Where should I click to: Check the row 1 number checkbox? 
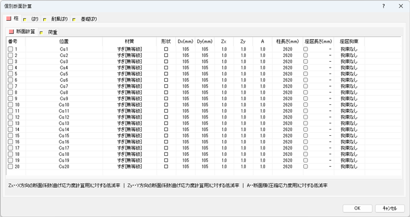pos(10,49)
